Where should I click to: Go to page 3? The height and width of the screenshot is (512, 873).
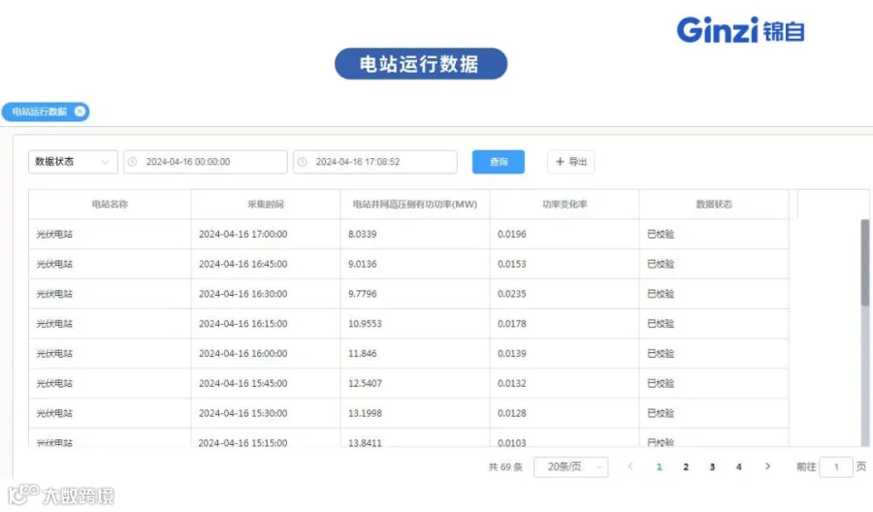pos(712,467)
